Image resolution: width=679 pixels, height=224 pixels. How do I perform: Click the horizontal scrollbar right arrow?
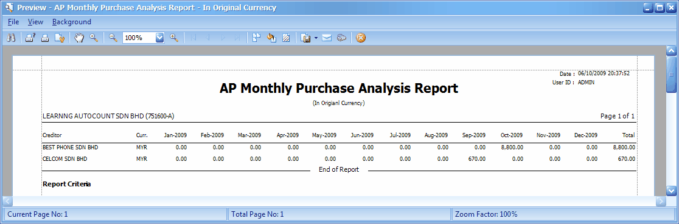tap(661, 201)
